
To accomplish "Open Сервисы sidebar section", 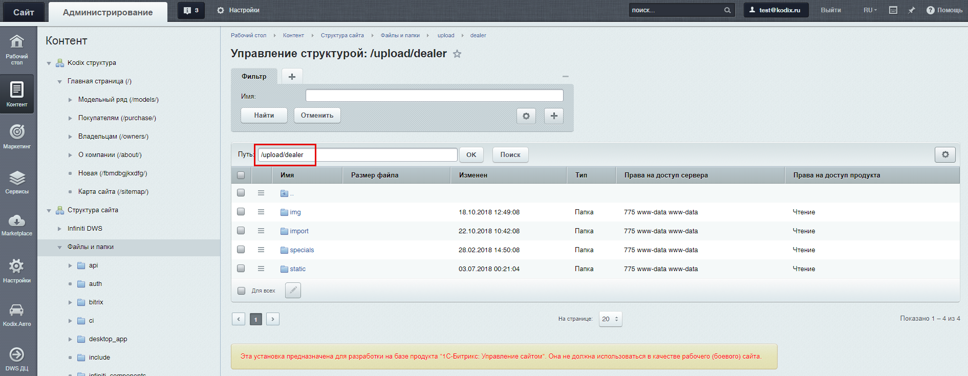I will coord(17,182).
